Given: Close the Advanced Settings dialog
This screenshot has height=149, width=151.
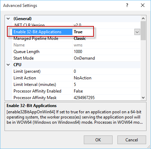Looking at the screenshot, I should click(143, 5).
